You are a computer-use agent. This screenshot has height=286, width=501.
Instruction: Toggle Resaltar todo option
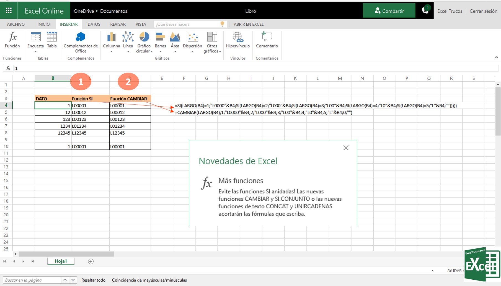point(93,280)
